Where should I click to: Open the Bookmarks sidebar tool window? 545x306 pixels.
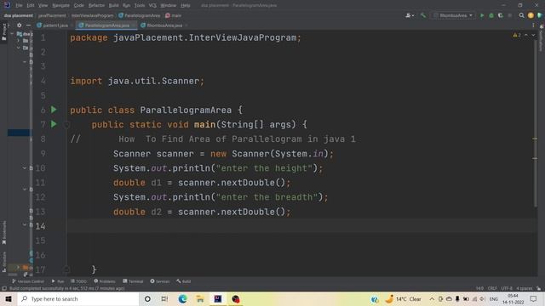pyautogui.click(x=3, y=232)
